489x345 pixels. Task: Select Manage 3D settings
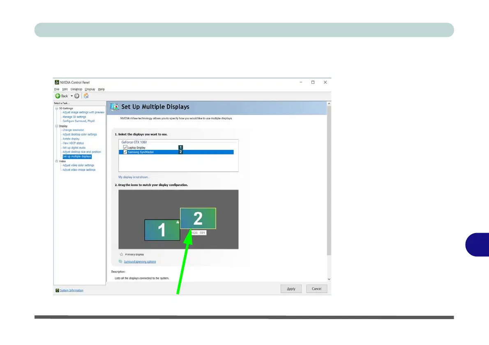click(x=74, y=117)
